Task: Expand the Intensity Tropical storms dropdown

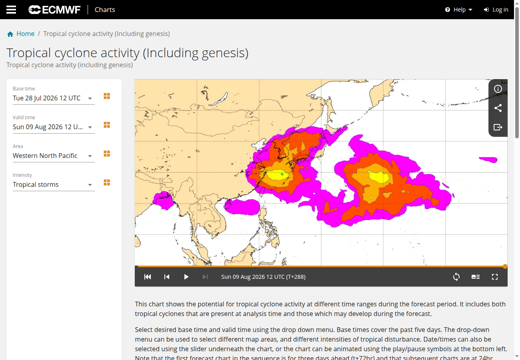Action: (x=54, y=185)
